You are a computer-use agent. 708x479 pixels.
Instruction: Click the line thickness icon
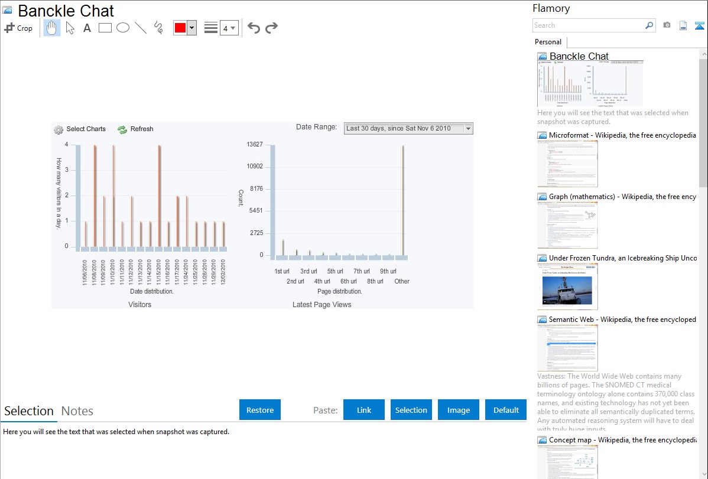tap(211, 28)
